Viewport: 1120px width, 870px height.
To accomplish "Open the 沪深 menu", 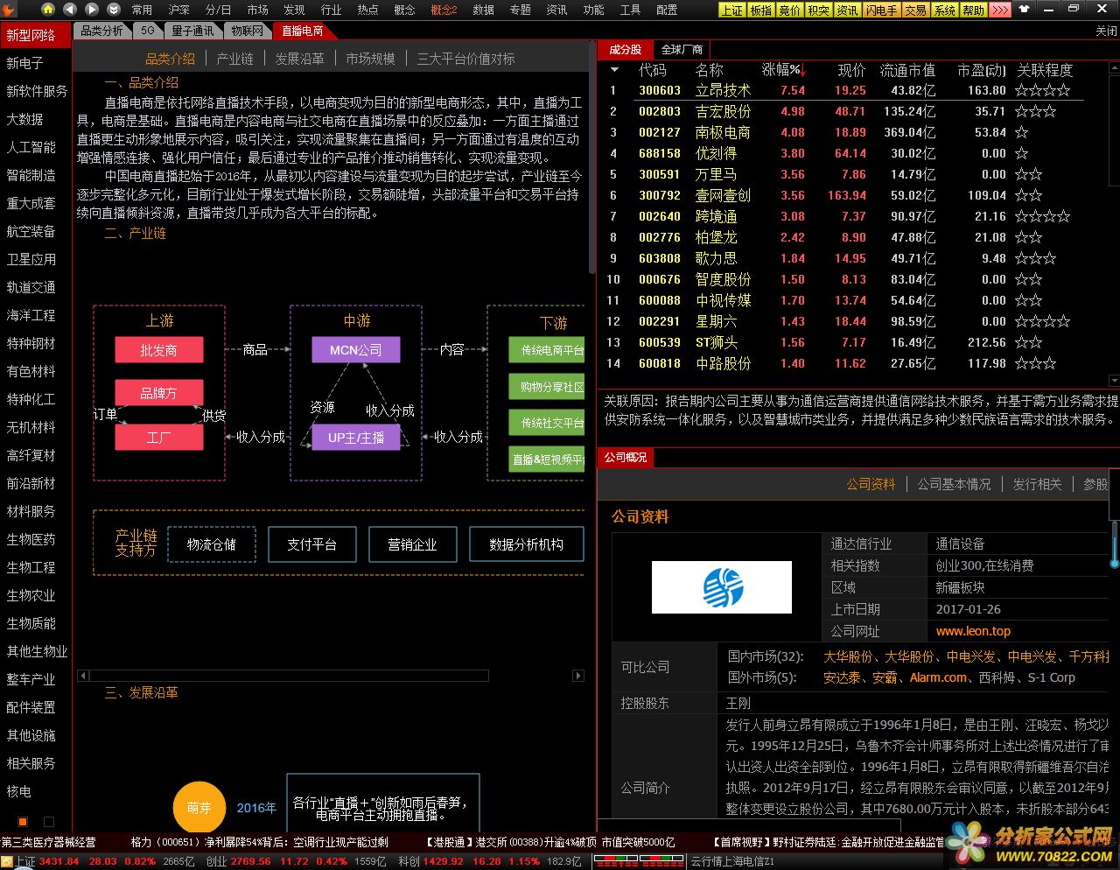I will (178, 10).
